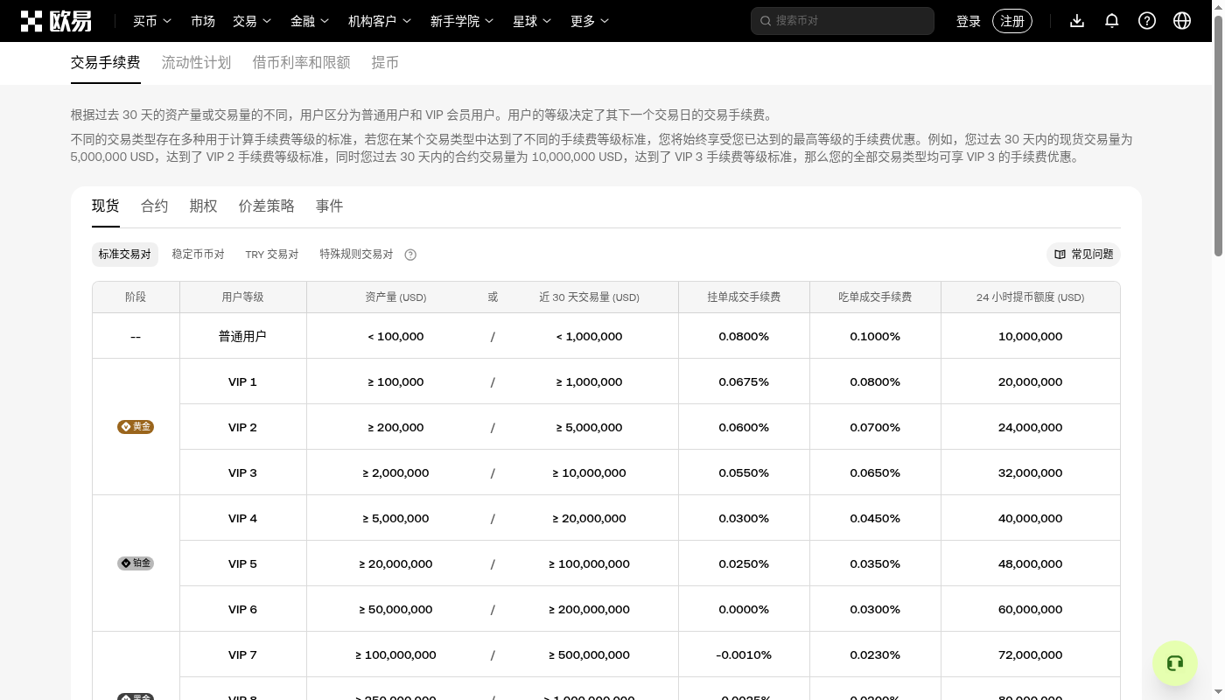Choose the 标准交易对 filter
The image size is (1225, 700).
point(125,255)
